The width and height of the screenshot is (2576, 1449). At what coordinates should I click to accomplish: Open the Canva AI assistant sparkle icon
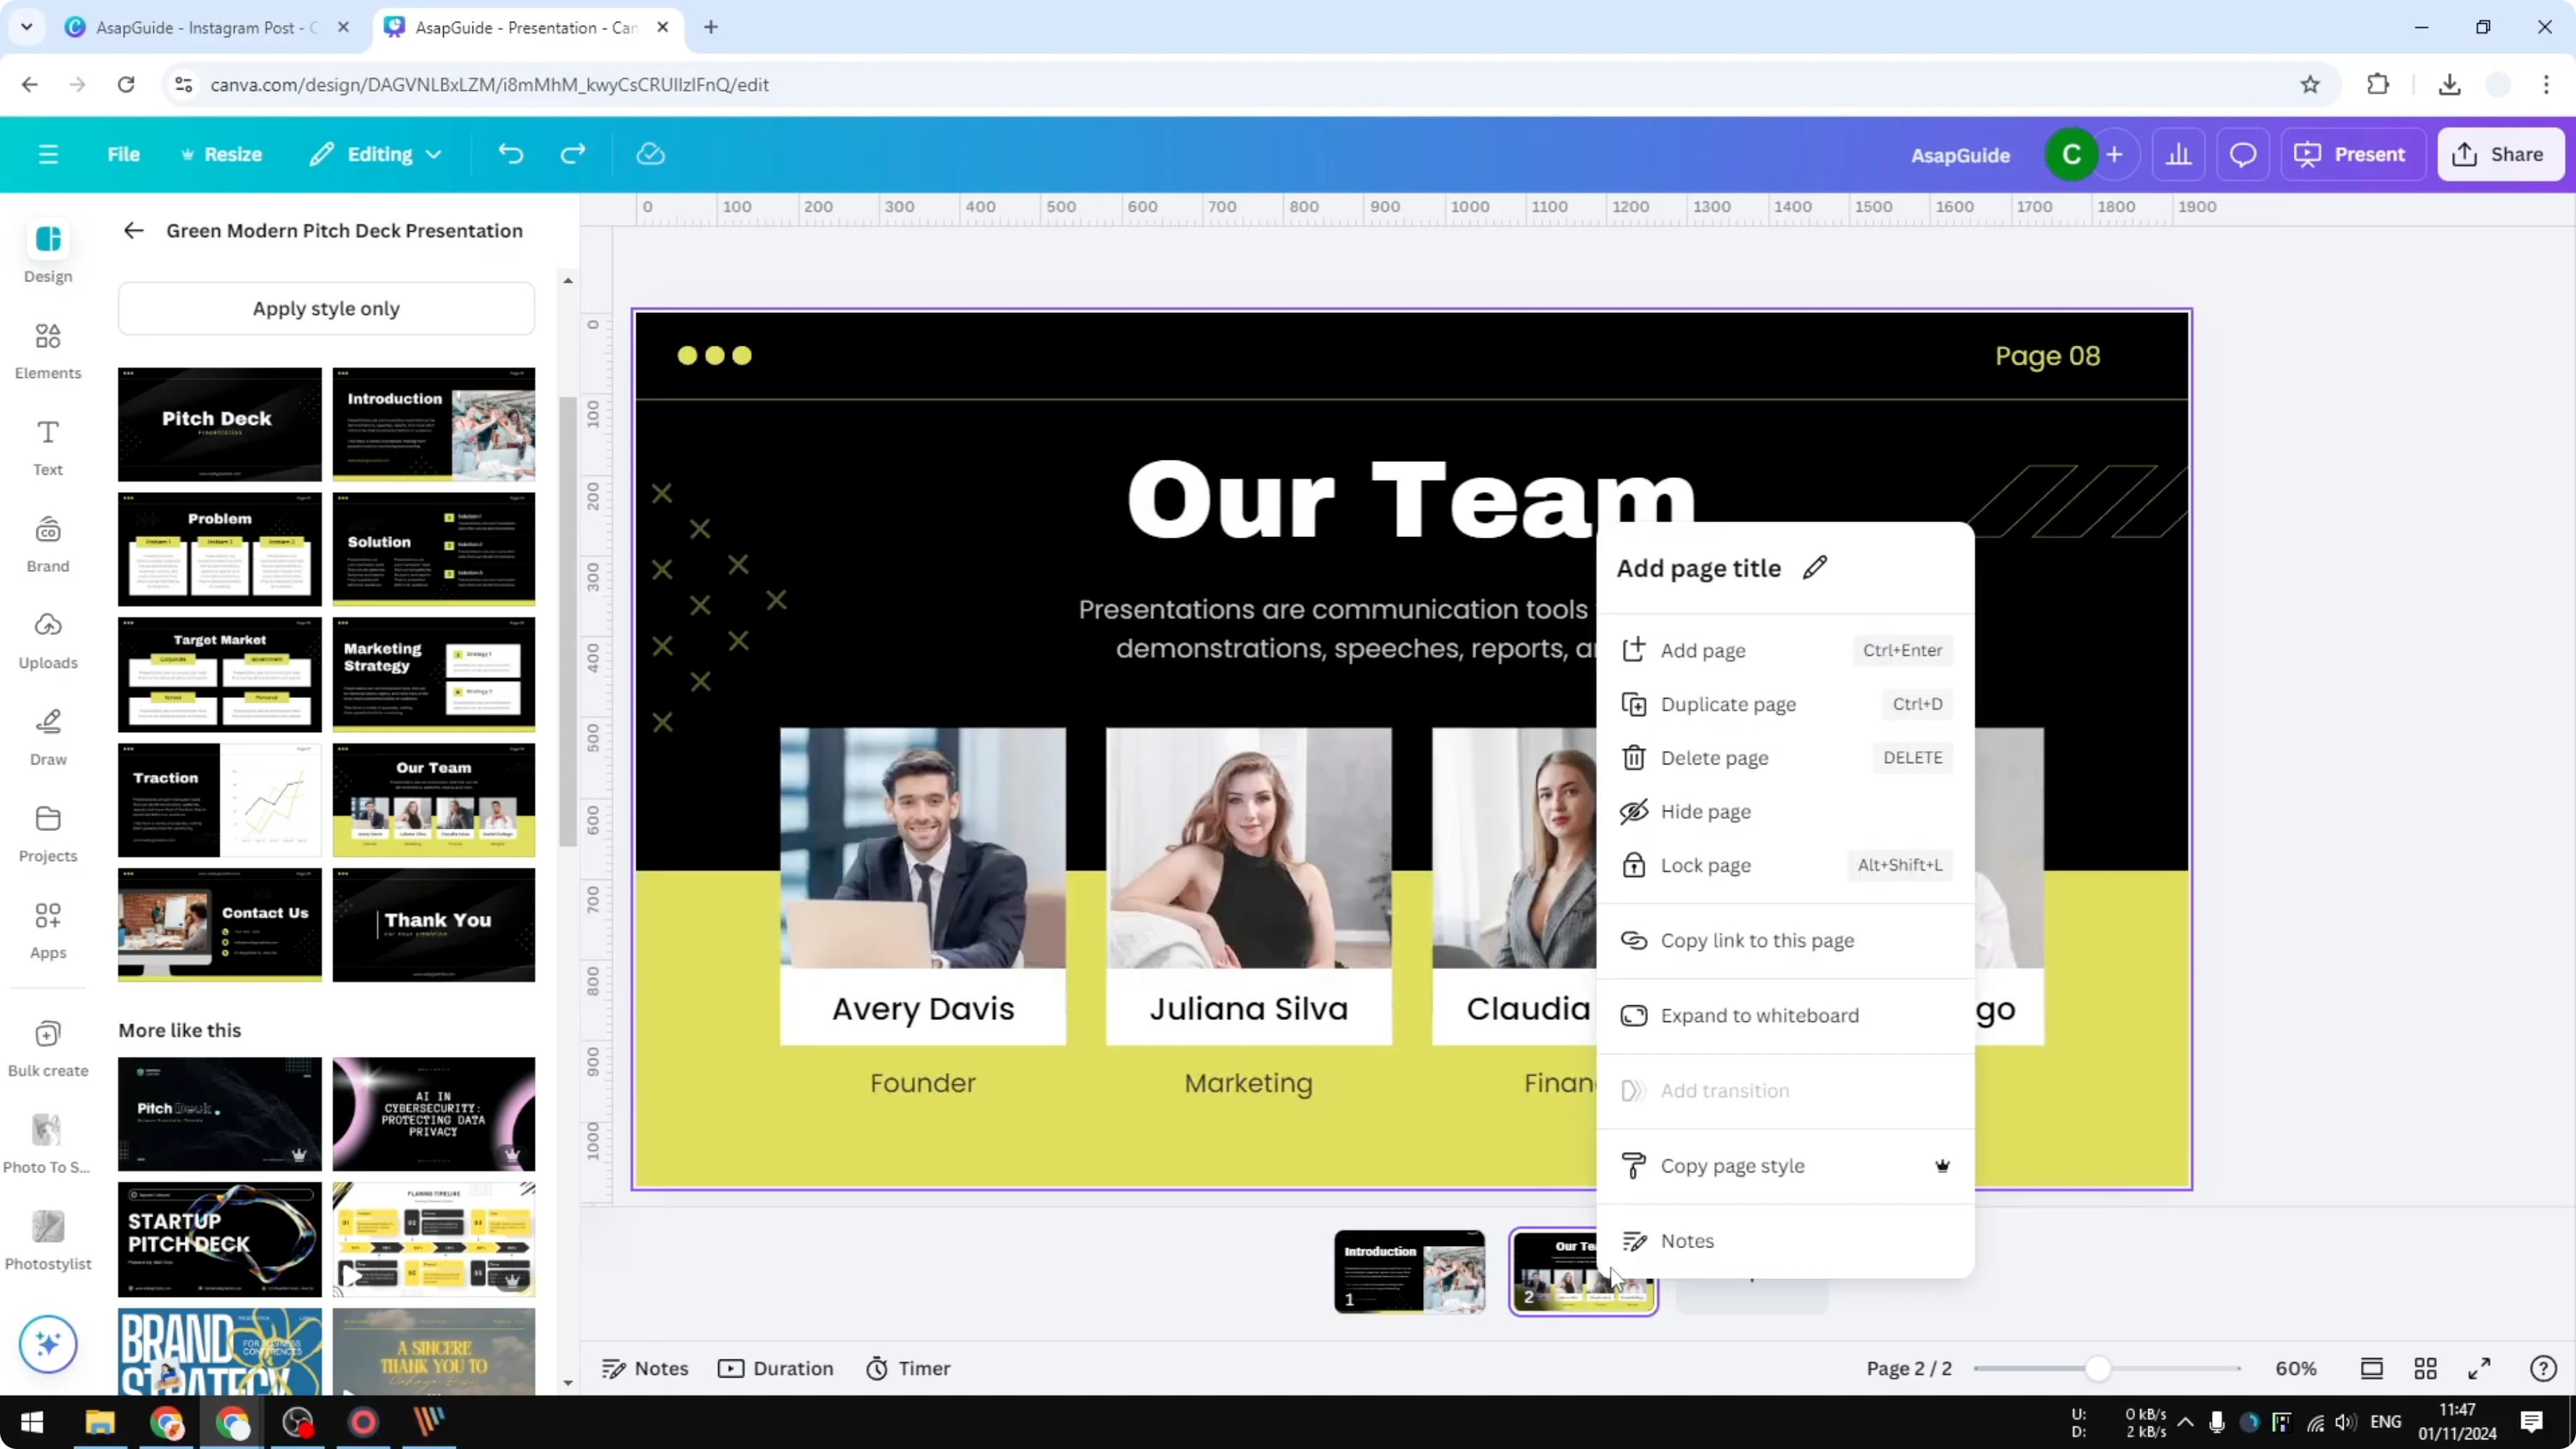point(47,1344)
